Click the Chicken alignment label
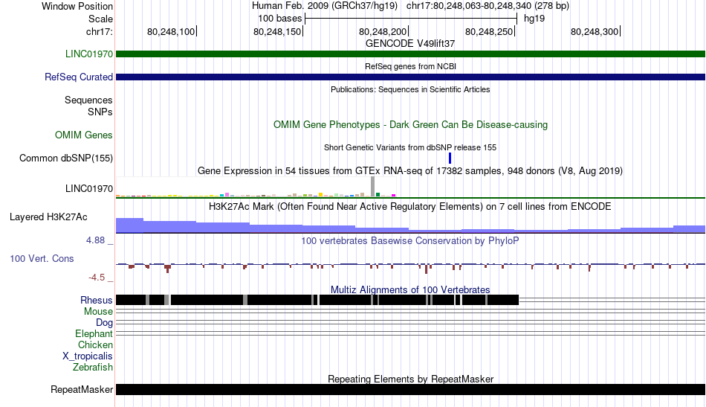The image size is (706, 407). point(95,344)
